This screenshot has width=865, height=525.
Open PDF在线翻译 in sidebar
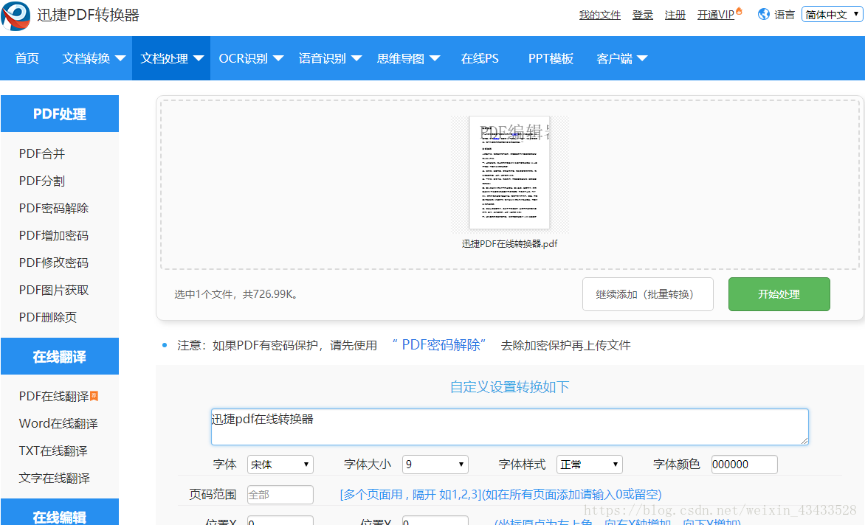point(54,396)
